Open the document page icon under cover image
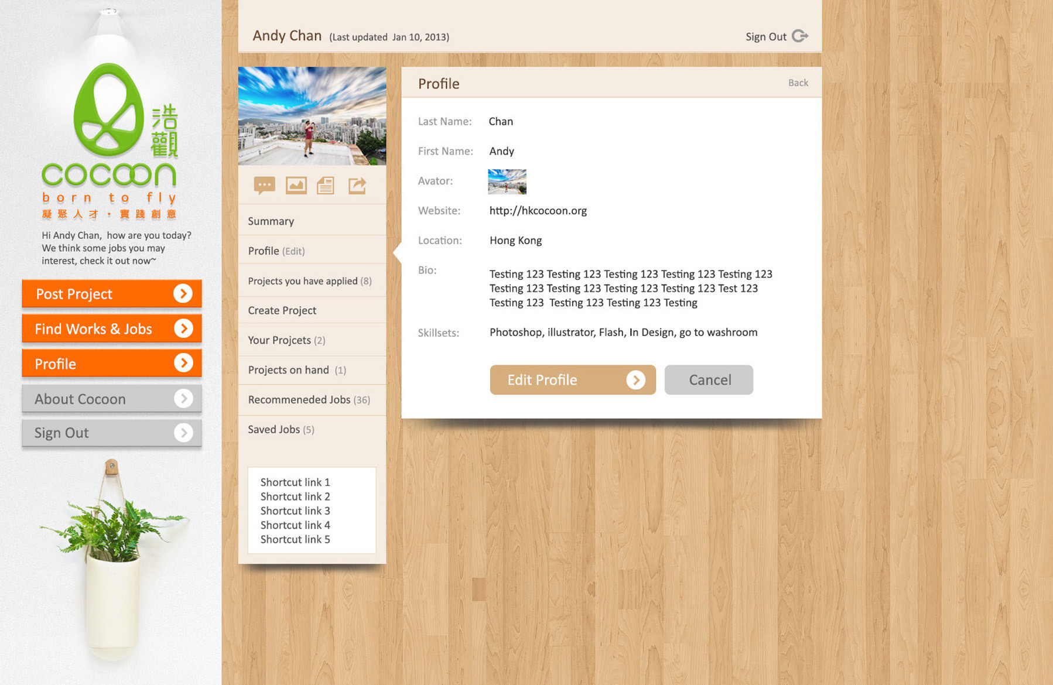The width and height of the screenshot is (1053, 685). pyautogui.click(x=326, y=186)
